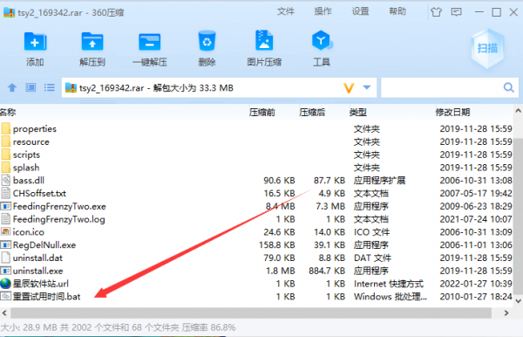Image resolution: width=523 pixels, height=337 pixels.
Task: Click the orange V icon in address bar
Action: point(349,88)
